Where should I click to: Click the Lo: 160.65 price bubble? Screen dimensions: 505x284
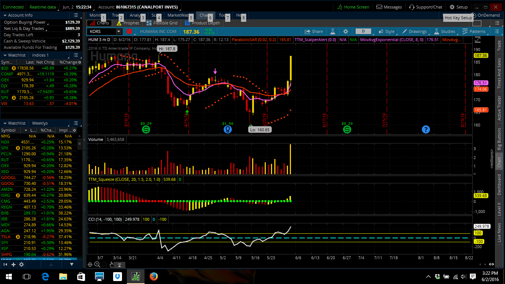[260, 130]
